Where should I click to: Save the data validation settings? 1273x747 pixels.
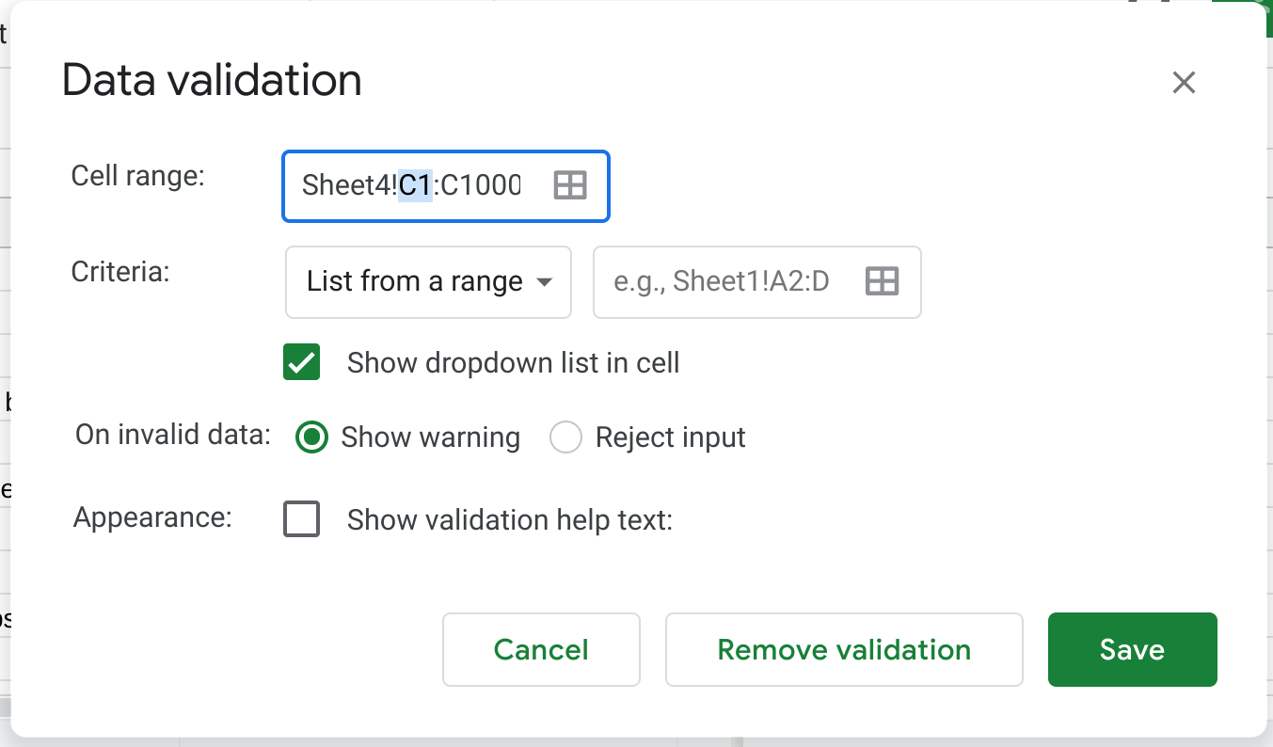1132,649
